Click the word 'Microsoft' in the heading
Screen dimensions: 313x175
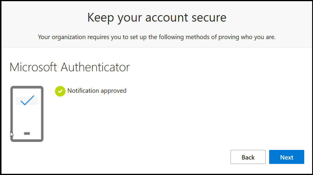(x=33, y=67)
